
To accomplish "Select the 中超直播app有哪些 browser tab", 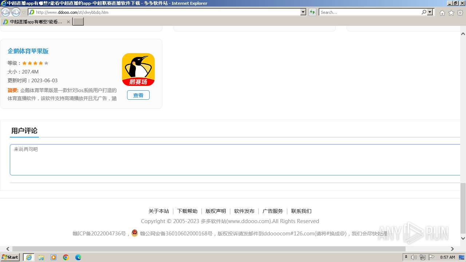I will pos(36,22).
